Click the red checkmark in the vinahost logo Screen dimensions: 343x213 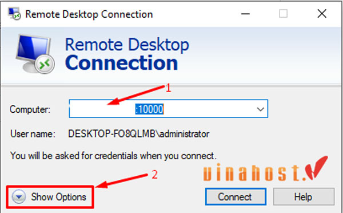(317, 167)
